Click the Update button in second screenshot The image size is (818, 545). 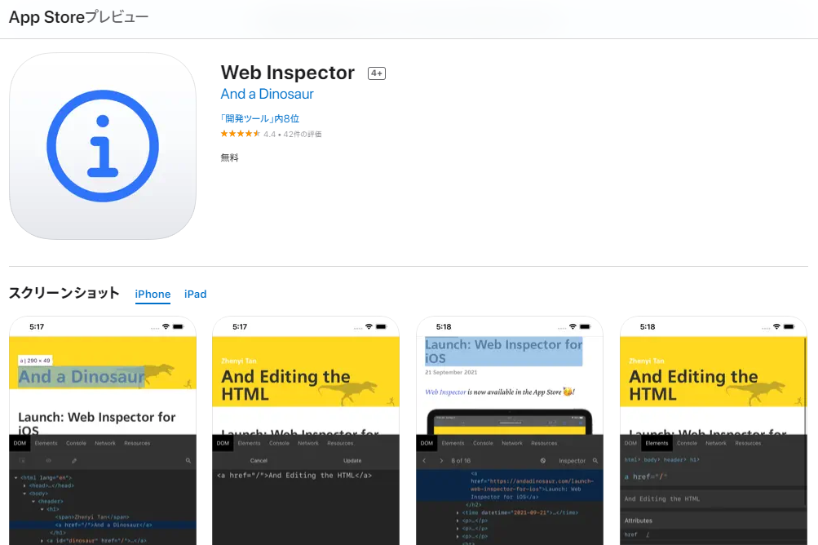coord(352,461)
